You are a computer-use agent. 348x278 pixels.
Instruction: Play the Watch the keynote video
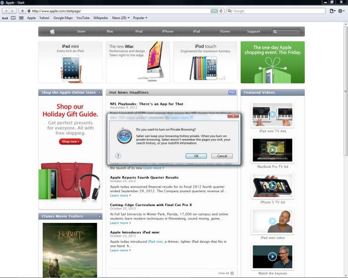(272, 257)
